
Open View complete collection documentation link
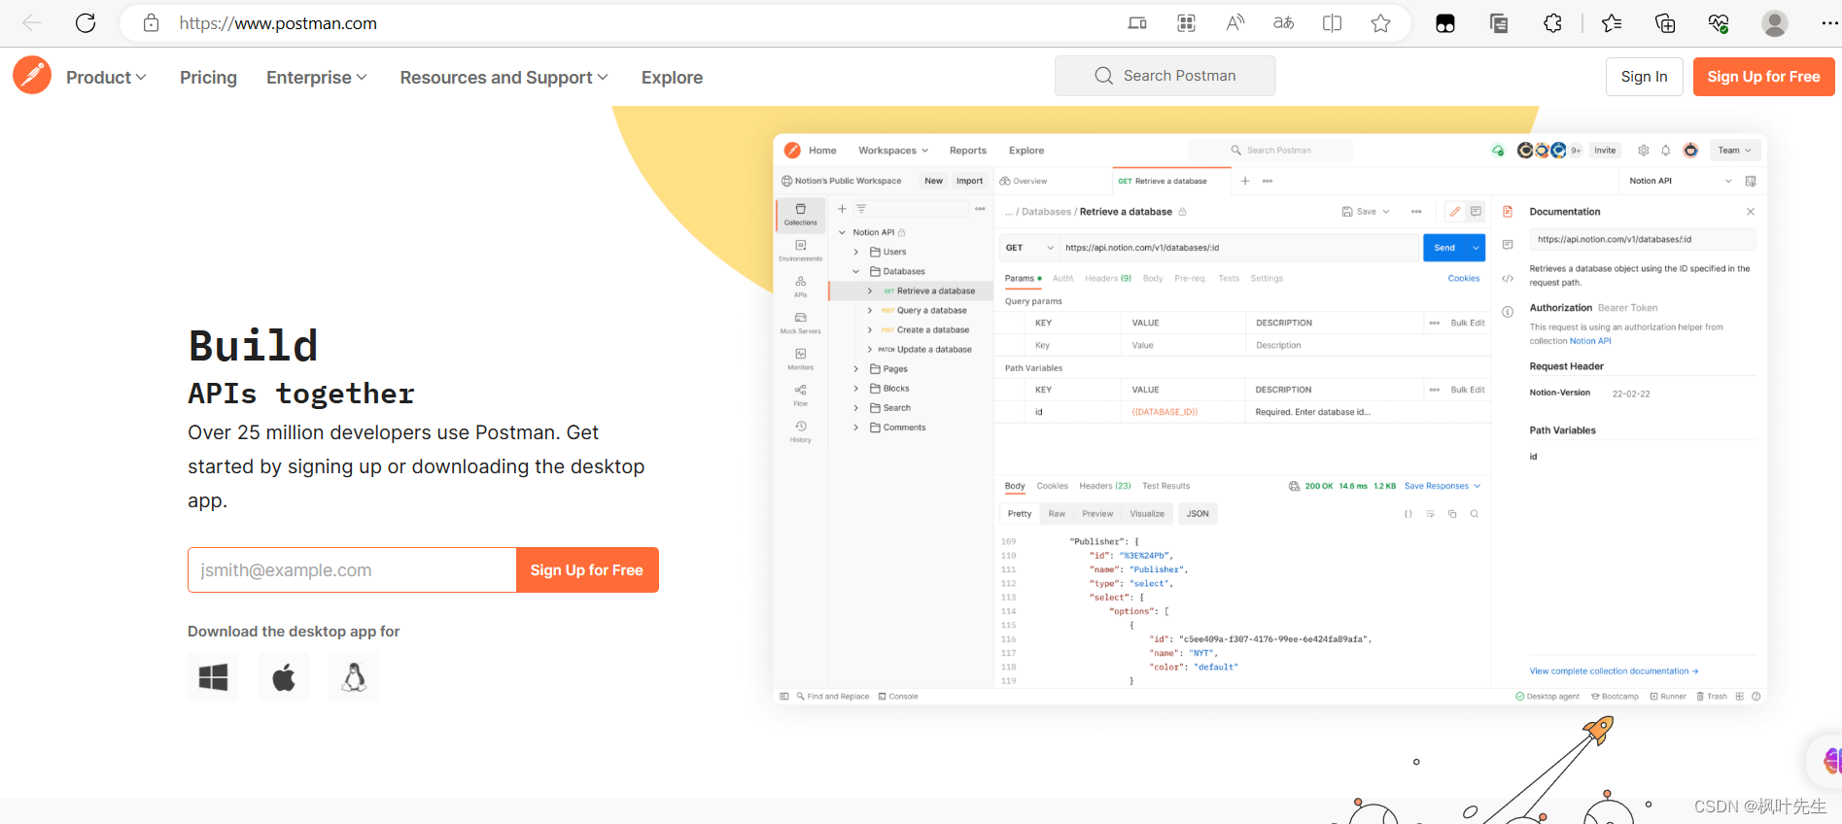(x=1614, y=671)
